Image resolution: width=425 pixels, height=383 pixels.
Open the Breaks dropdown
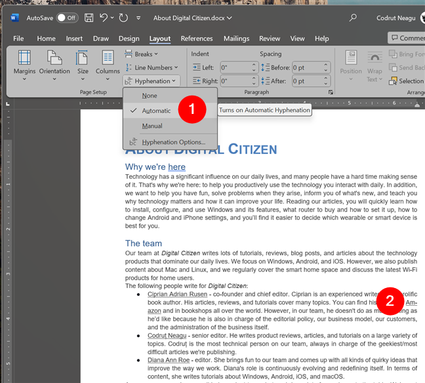pos(141,54)
